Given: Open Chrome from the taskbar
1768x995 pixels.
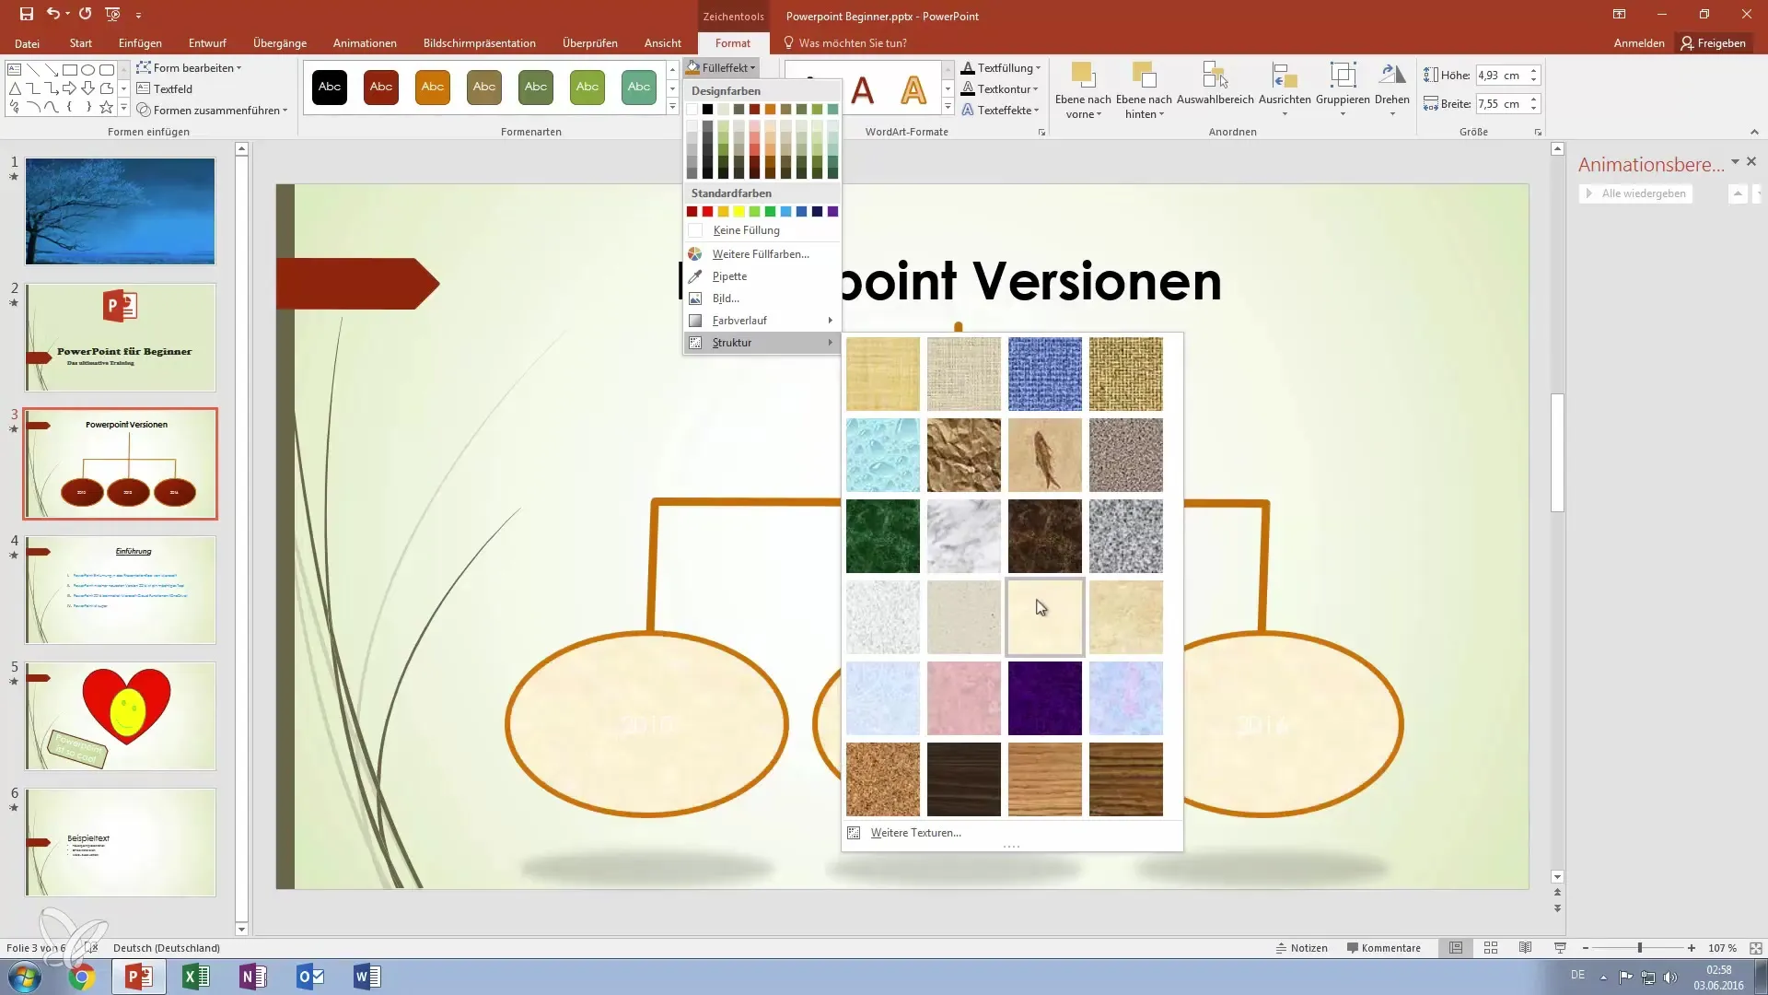Looking at the screenshot, I should click(81, 977).
